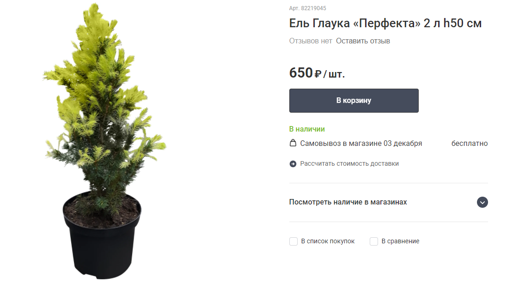Click the В список покупок label text

click(328, 241)
